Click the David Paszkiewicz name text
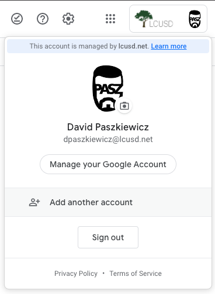This screenshot has height=294, width=215. click(x=108, y=127)
